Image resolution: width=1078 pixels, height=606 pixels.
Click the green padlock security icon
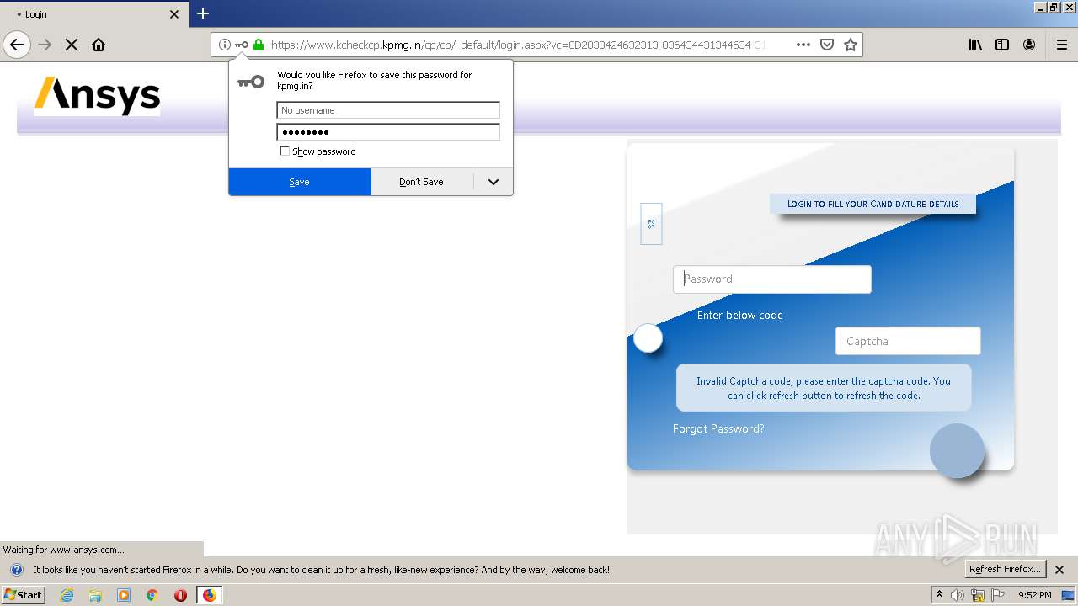pyautogui.click(x=259, y=45)
